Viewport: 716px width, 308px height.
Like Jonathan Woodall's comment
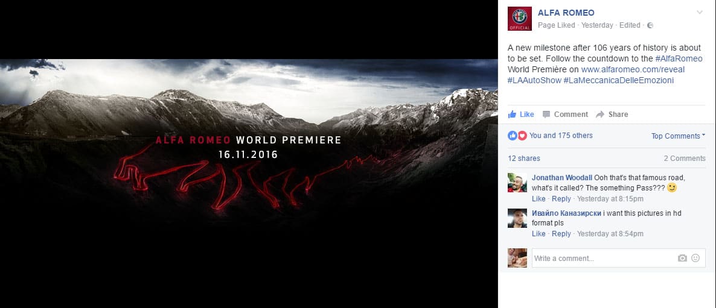(539, 199)
